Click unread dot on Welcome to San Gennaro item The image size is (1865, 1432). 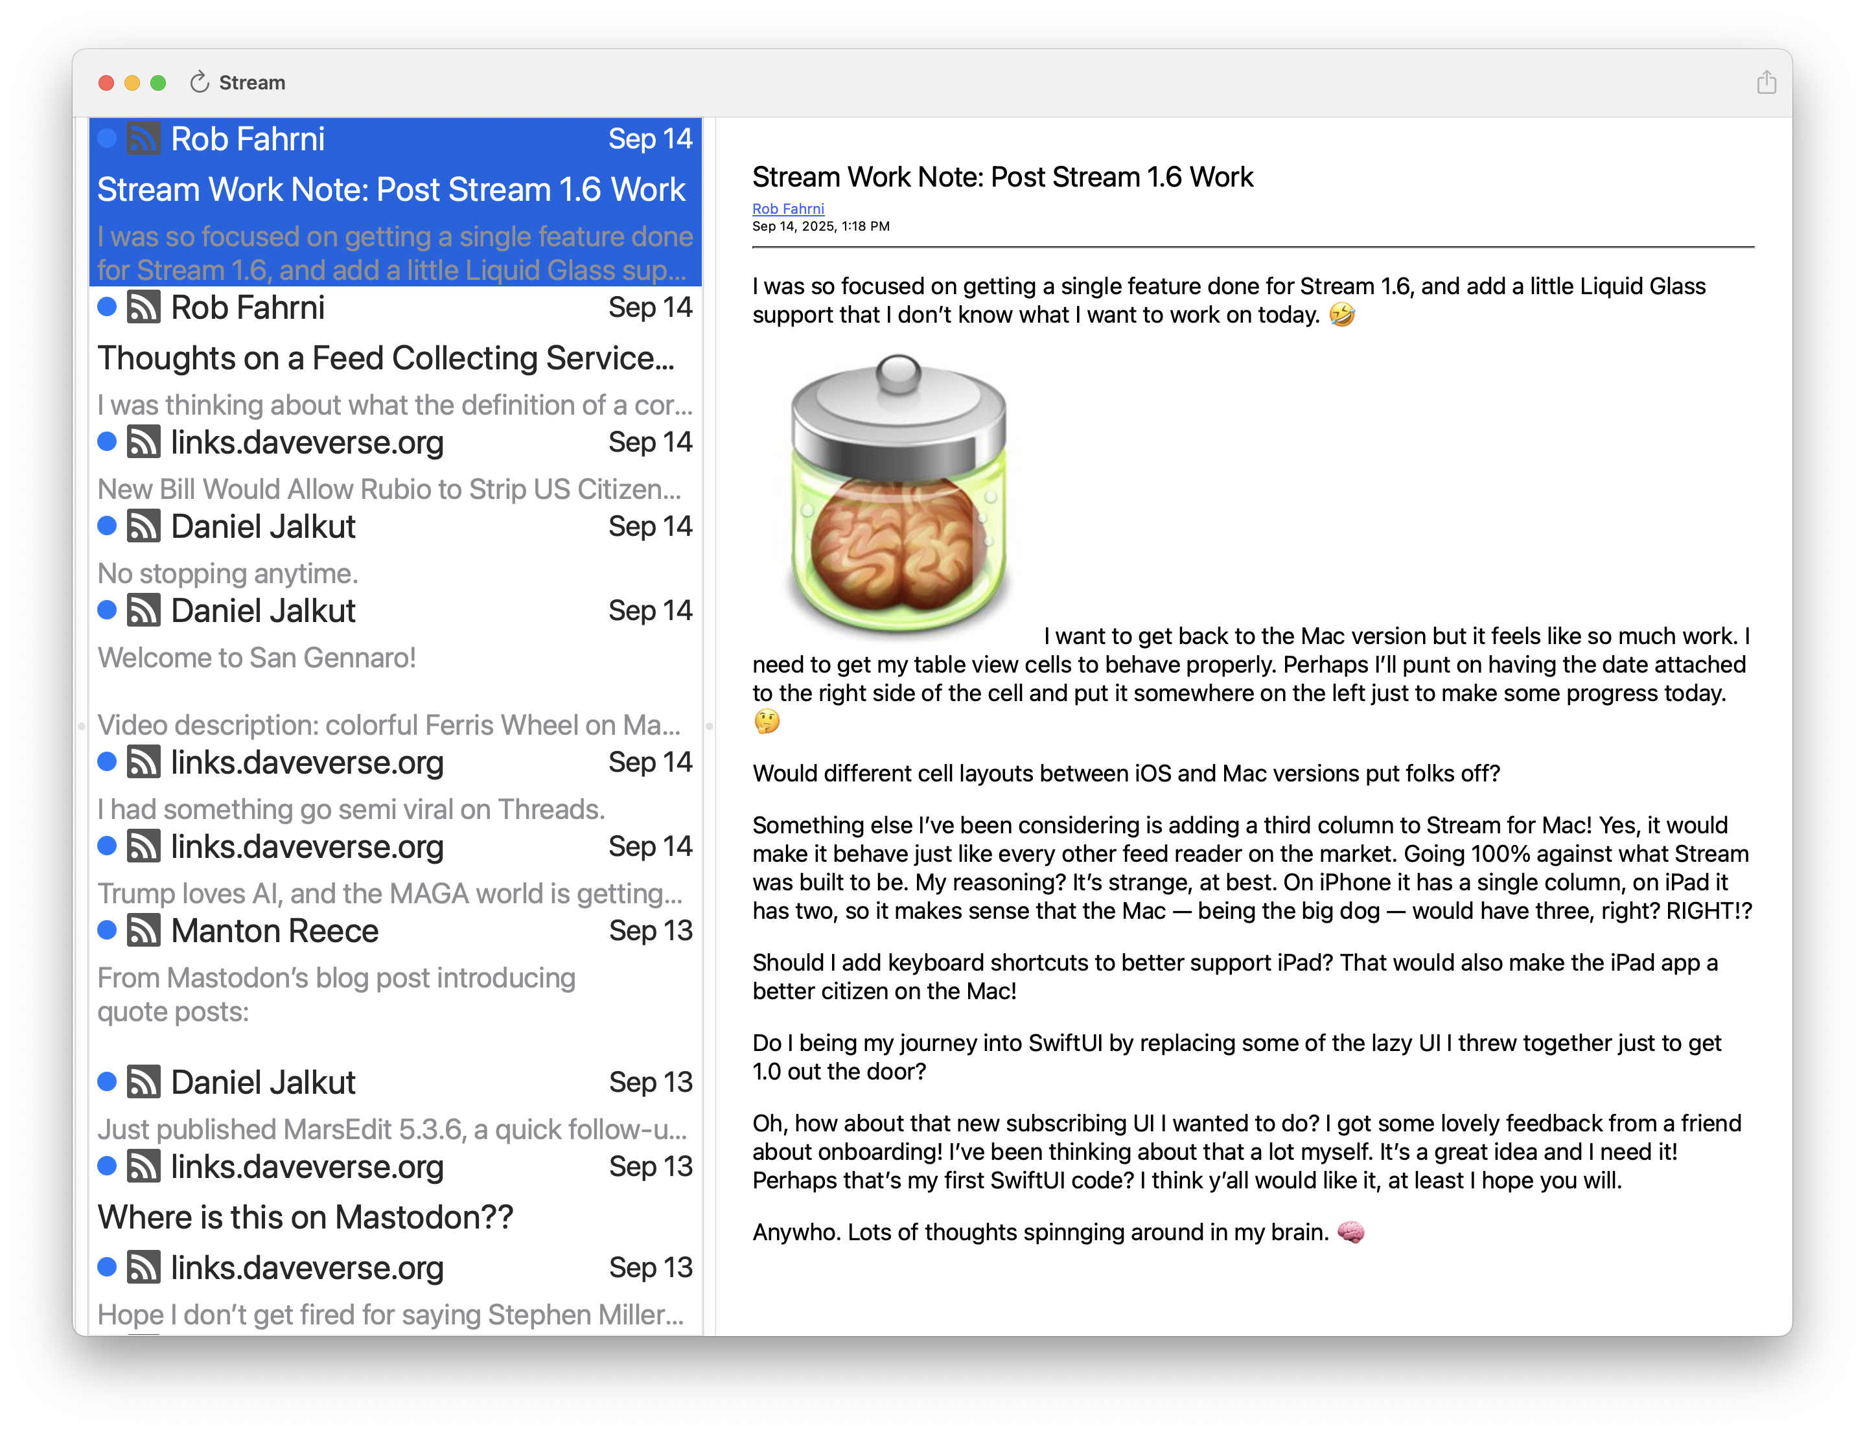[x=106, y=610]
